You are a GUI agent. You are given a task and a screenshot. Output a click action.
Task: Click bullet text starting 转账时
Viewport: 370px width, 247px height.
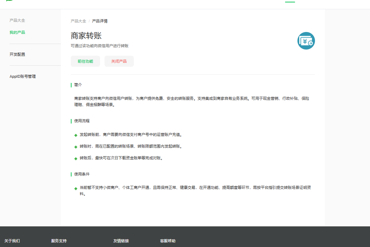(x=131, y=147)
